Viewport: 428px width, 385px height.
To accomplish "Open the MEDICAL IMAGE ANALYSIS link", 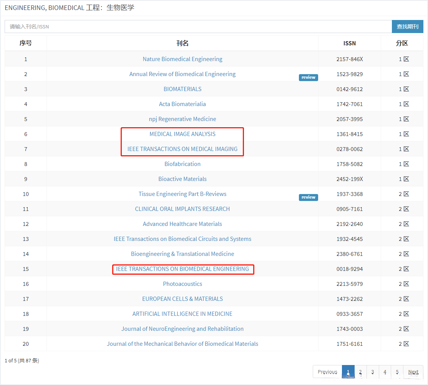I will (182, 134).
